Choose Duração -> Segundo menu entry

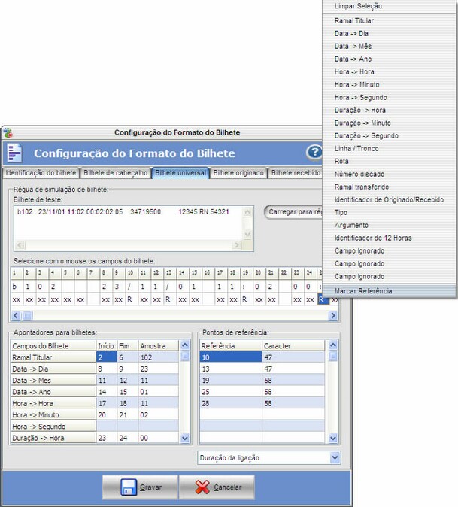coord(366,136)
